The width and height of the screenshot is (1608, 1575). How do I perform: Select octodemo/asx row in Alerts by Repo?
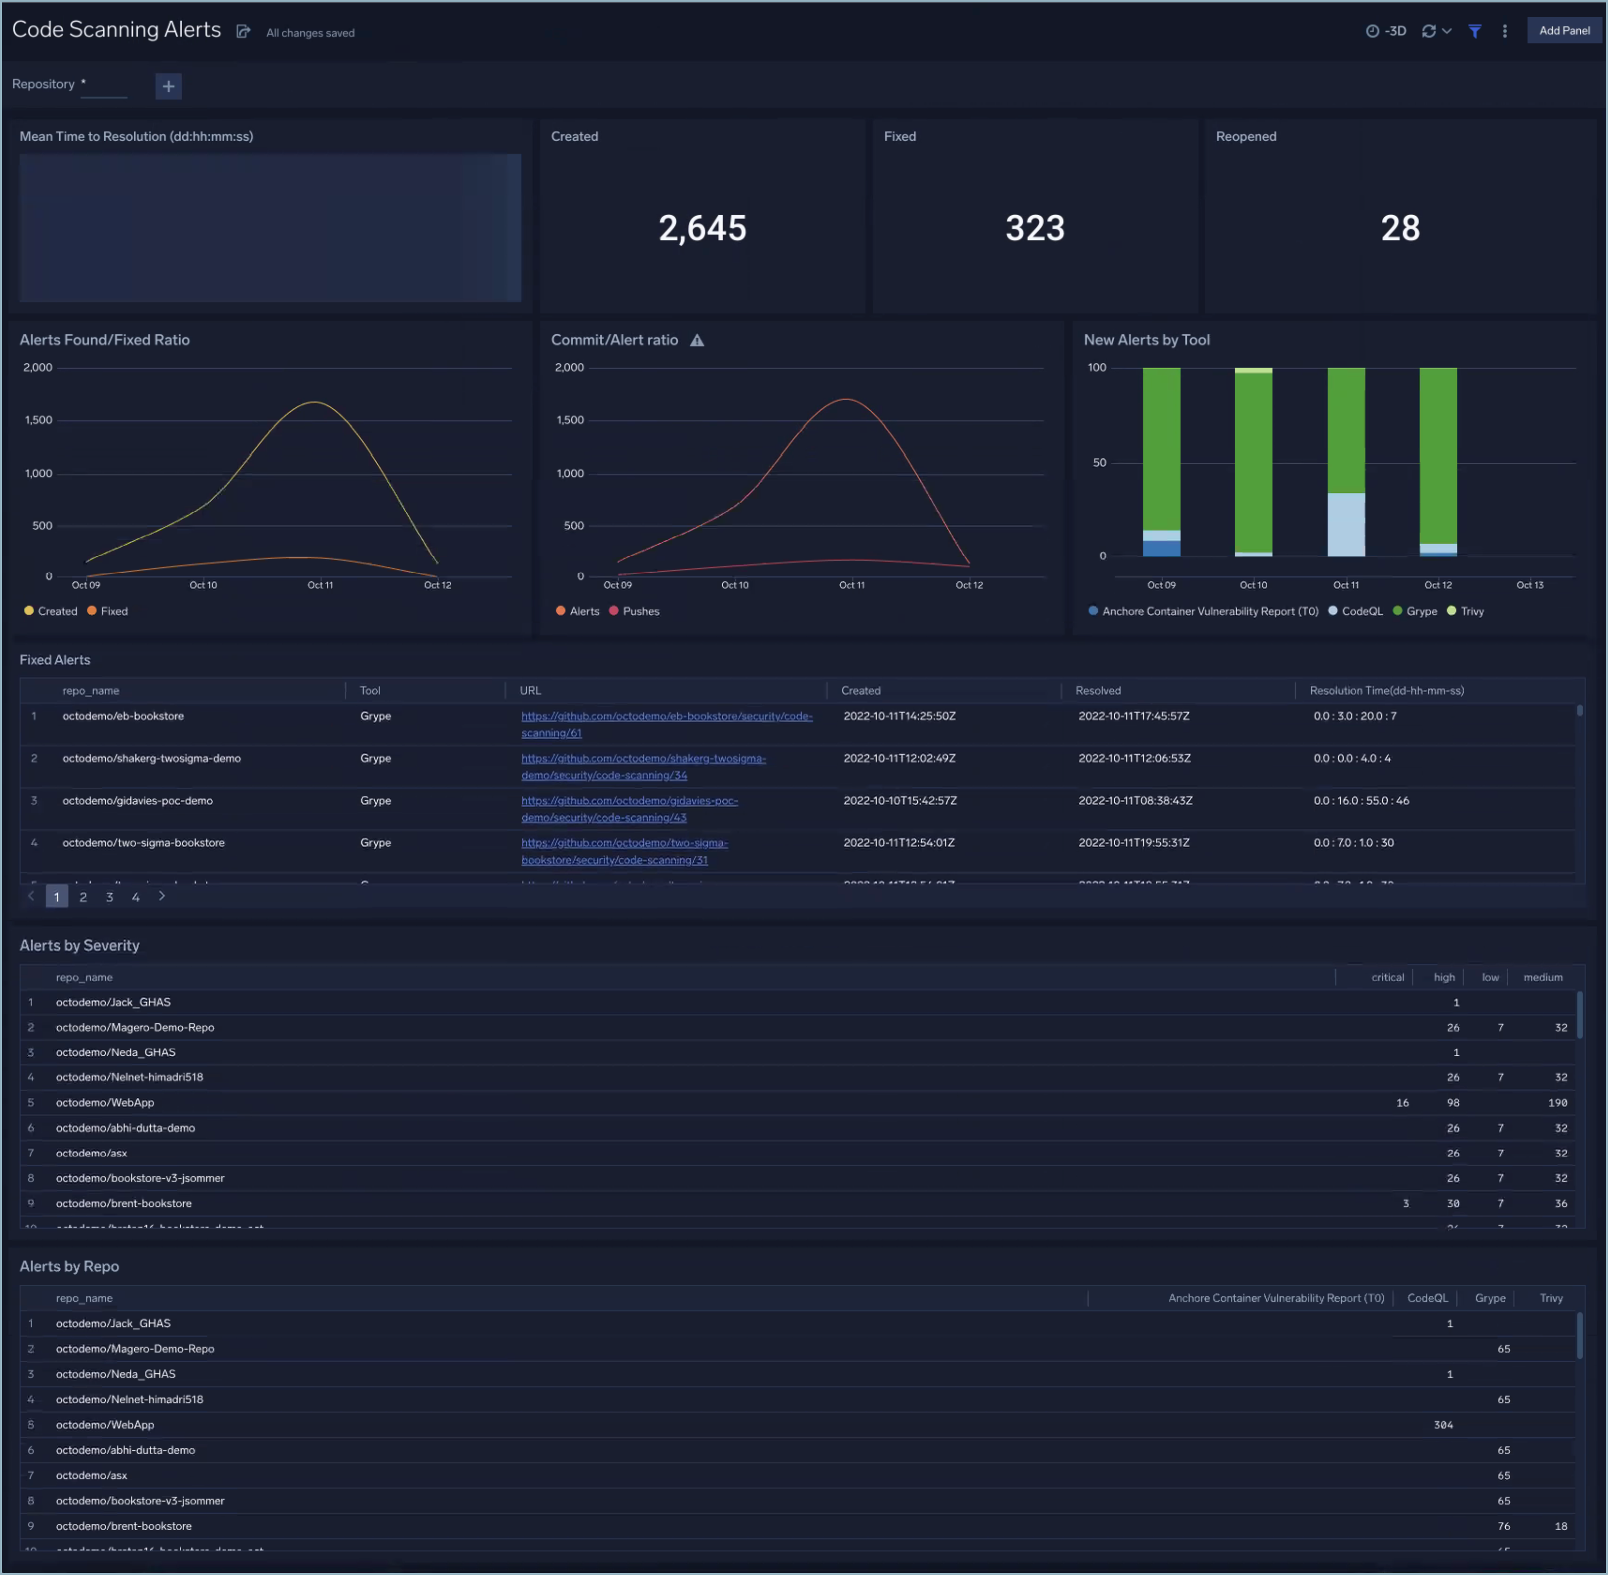point(798,1475)
